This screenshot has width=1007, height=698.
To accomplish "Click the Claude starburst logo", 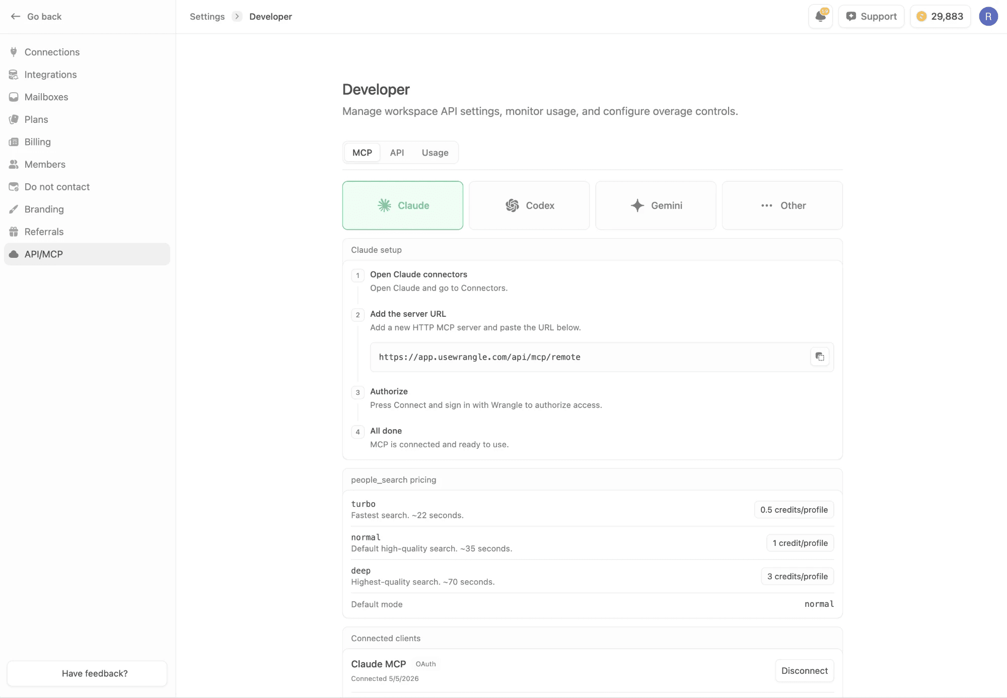I will tap(384, 205).
